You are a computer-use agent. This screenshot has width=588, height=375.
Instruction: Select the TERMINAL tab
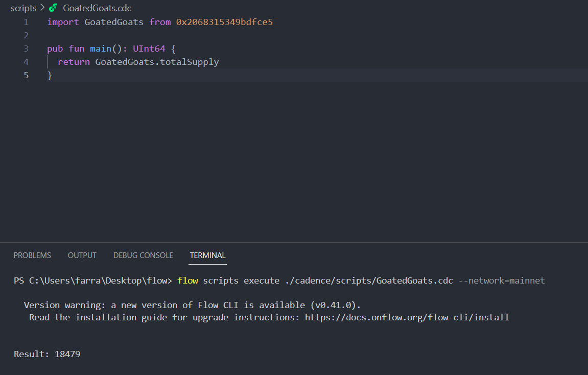coord(207,255)
